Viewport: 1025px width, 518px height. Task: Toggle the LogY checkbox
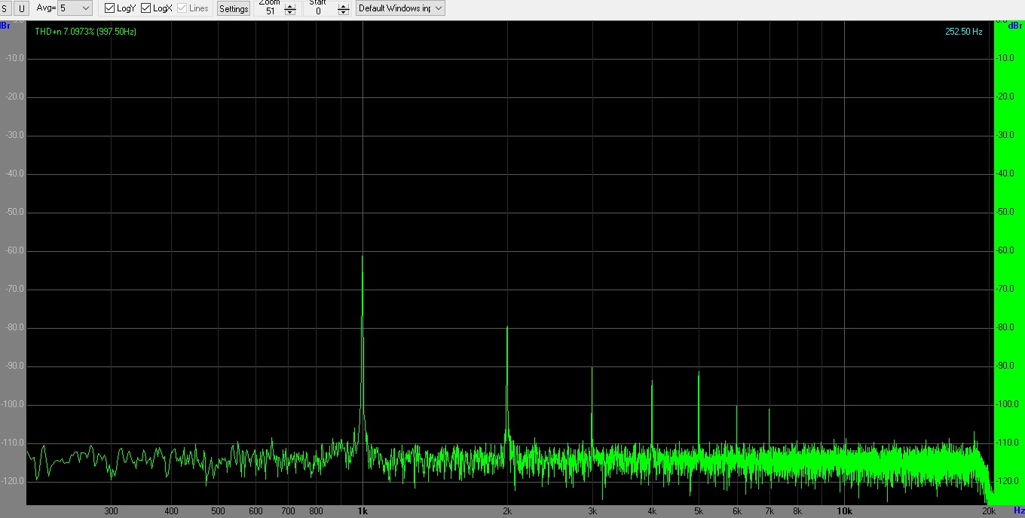tap(121, 8)
